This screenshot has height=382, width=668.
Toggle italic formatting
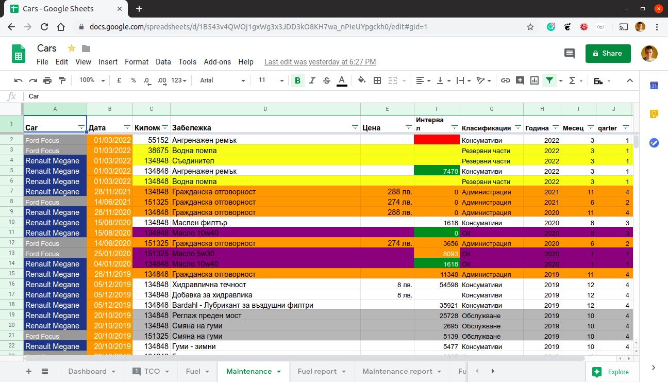[312, 80]
